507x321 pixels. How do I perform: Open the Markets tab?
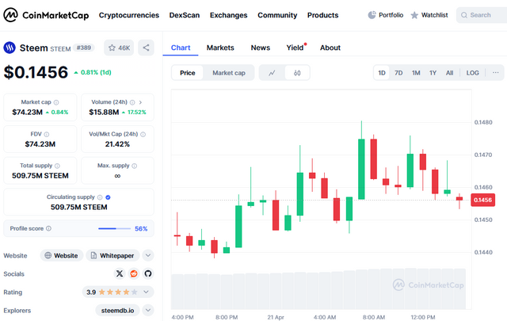pyautogui.click(x=220, y=48)
